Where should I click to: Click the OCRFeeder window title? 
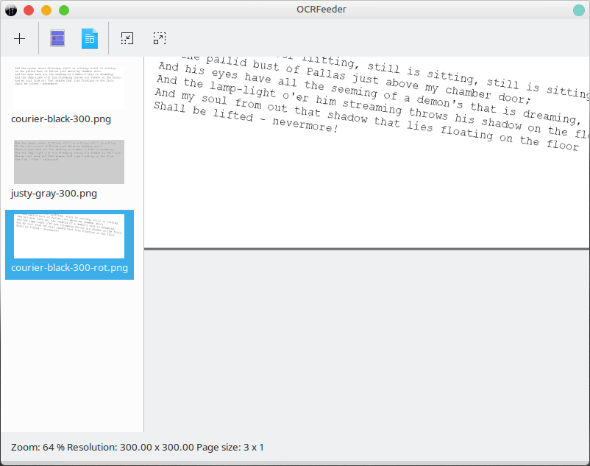[321, 10]
